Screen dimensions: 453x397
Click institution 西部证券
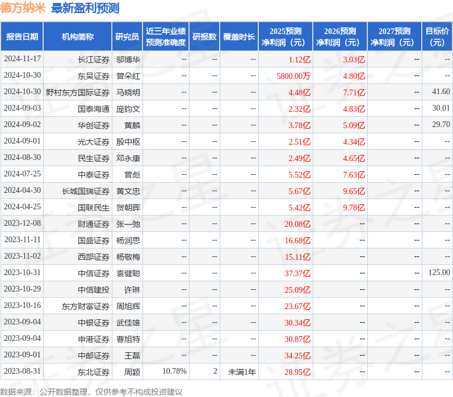pos(94,257)
